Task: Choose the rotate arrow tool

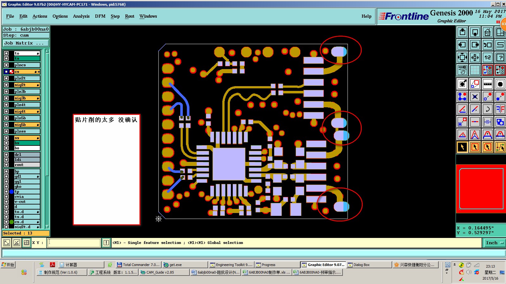Action: (487, 109)
